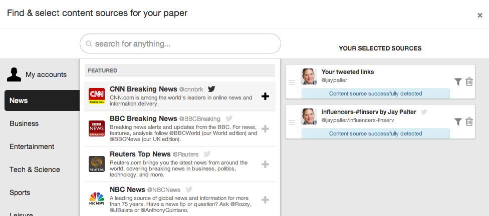
Task: Click the @BBCBreaking handle
Action: 199,119
